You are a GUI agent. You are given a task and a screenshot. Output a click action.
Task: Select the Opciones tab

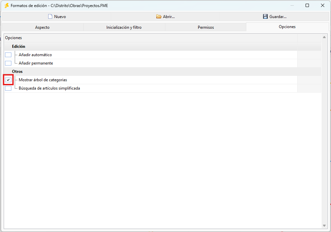(x=287, y=27)
